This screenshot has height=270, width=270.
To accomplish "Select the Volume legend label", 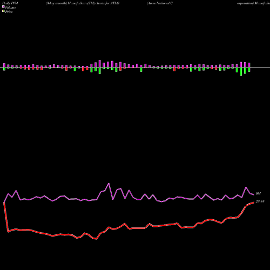I will tap(10, 8).
